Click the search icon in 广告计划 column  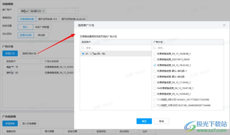pos(154,48)
